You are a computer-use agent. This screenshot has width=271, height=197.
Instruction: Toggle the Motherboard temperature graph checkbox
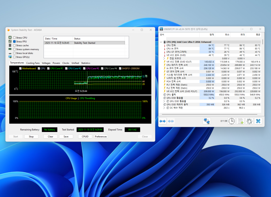pos(20,68)
